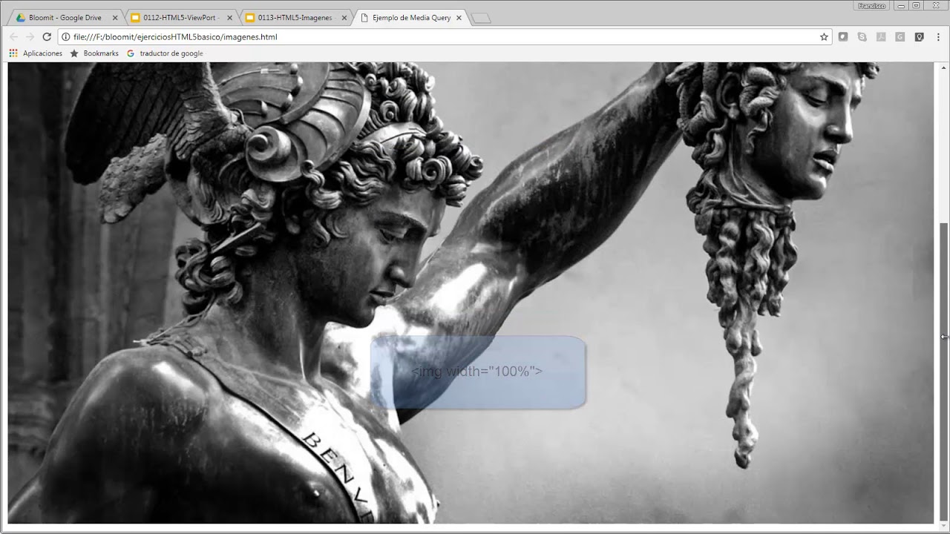Open the Skype extension icon

862,36
